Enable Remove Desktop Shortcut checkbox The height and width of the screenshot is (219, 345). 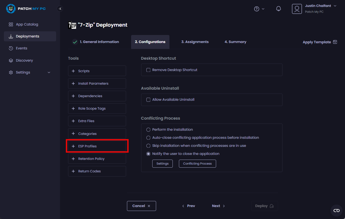tap(148, 70)
